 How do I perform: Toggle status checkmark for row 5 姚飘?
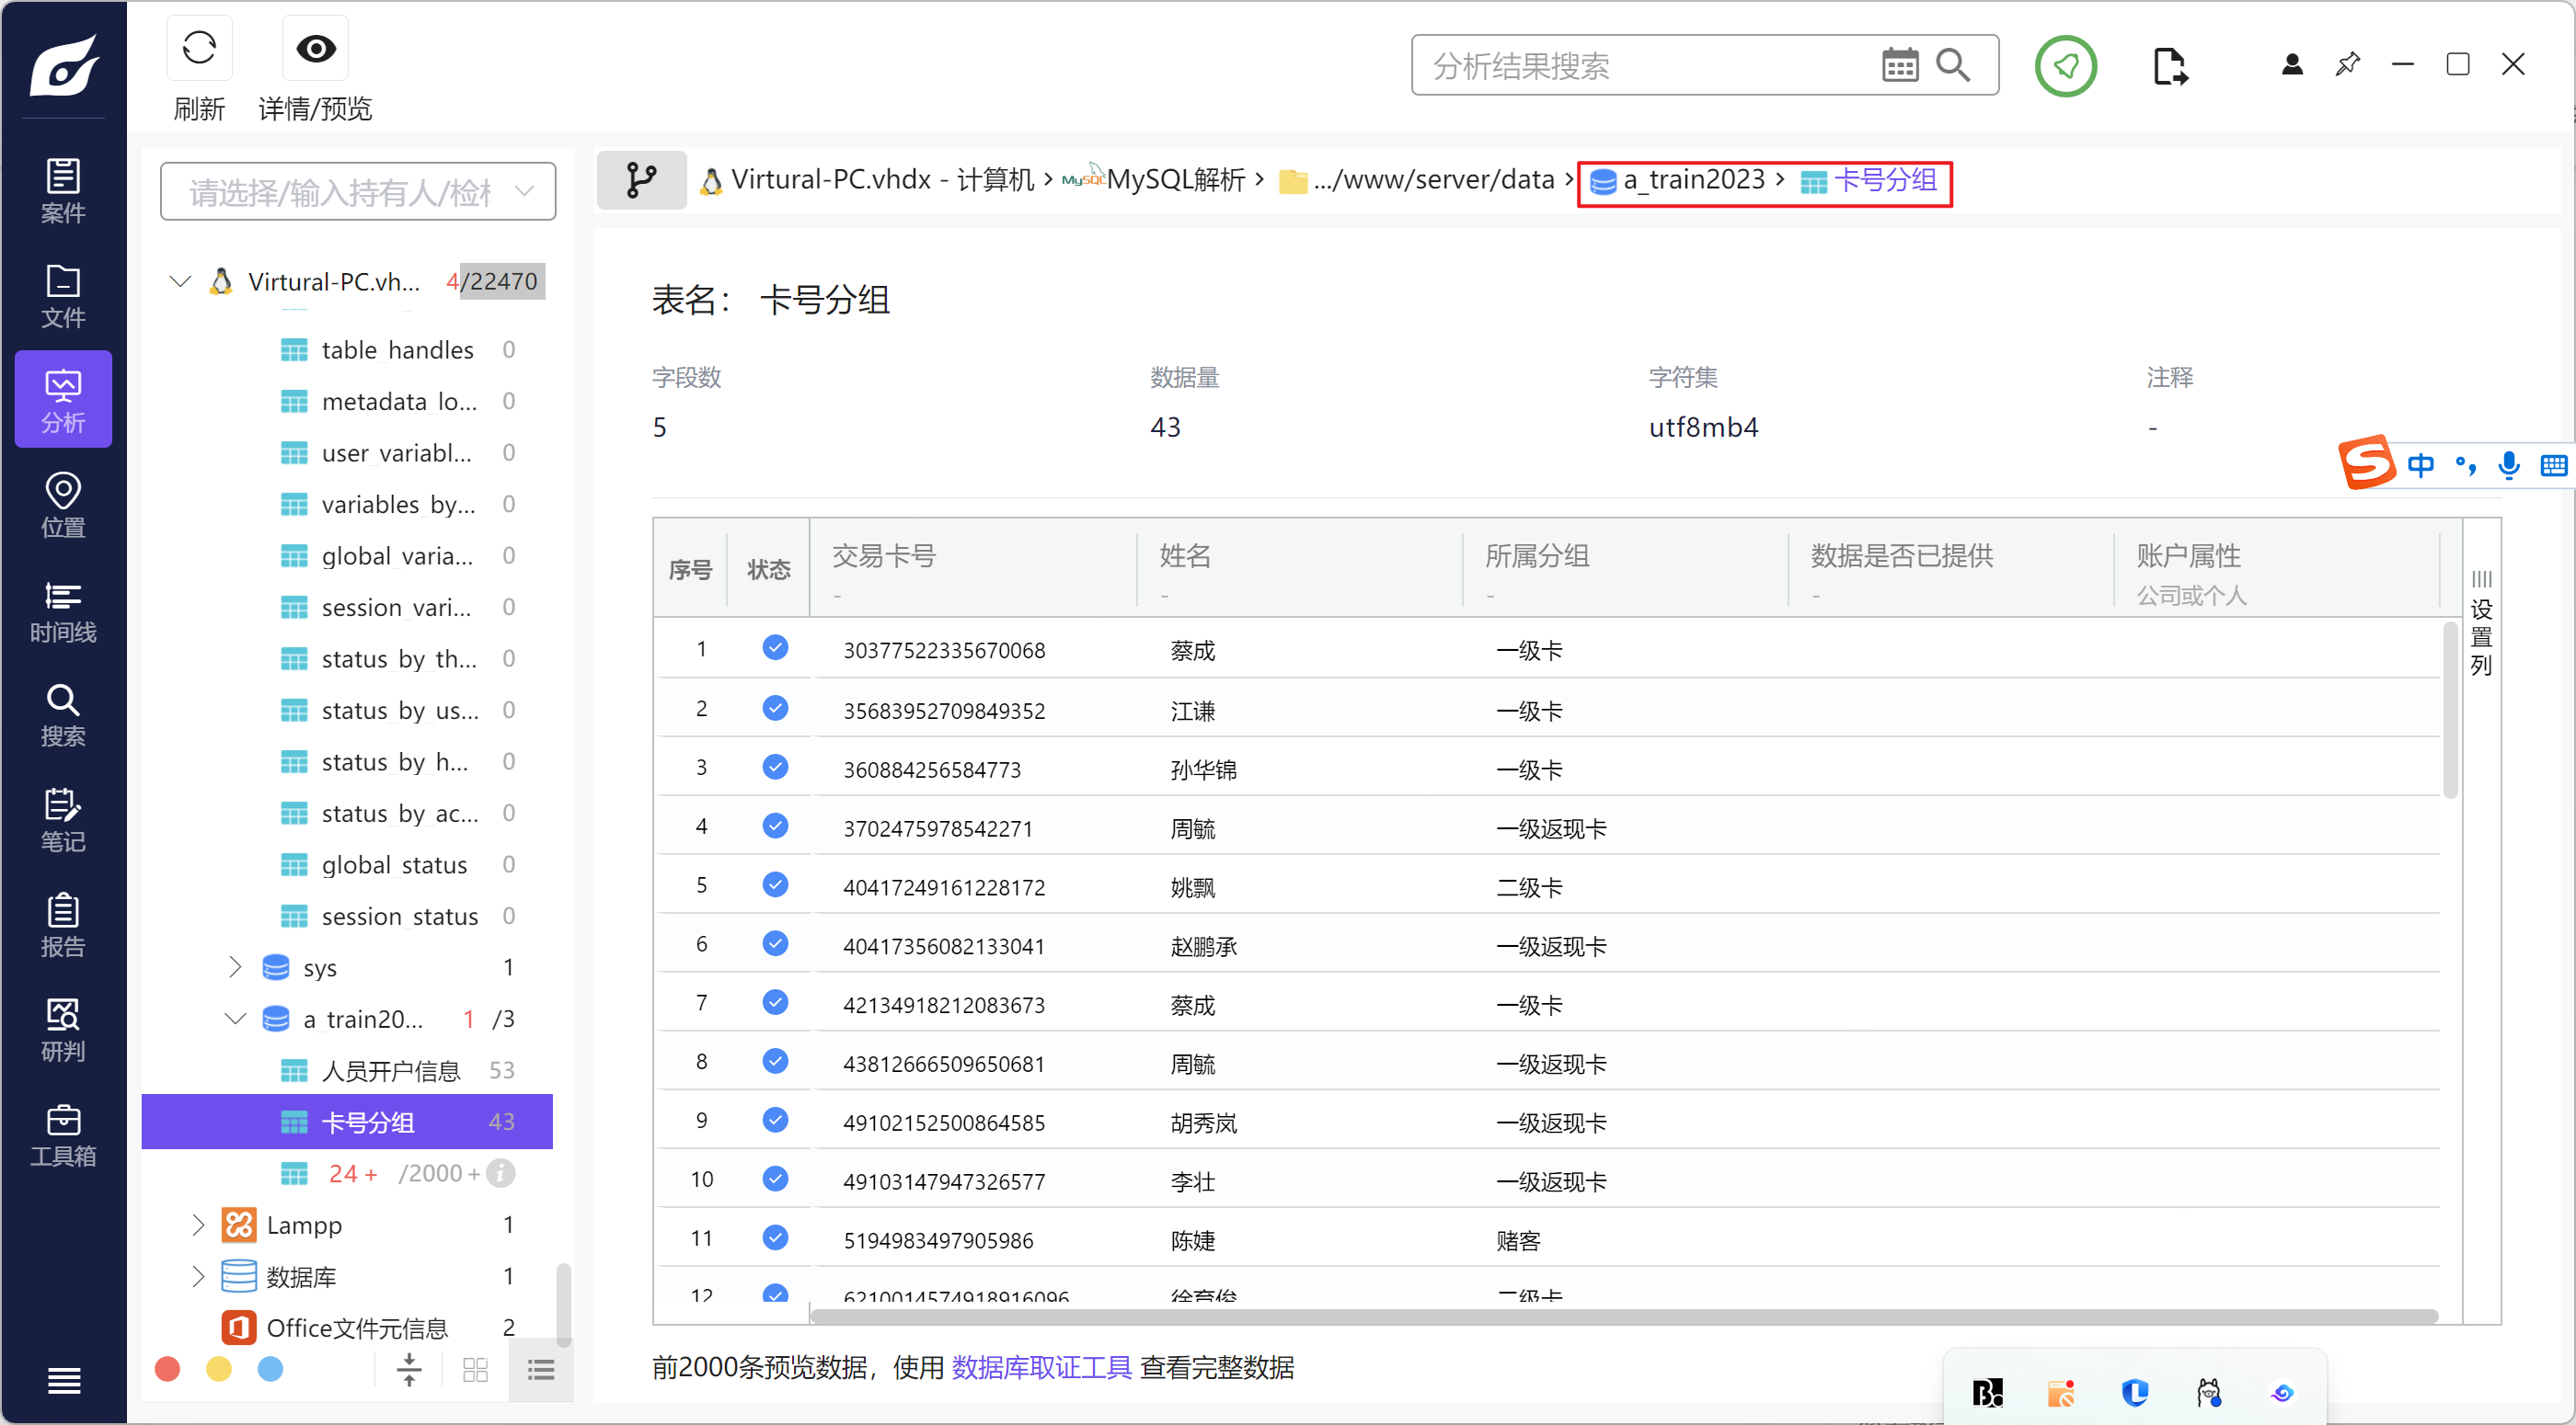pos(775,885)
